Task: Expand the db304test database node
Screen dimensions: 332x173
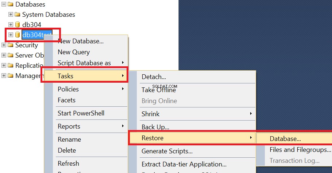Action: tap(11, 35)
